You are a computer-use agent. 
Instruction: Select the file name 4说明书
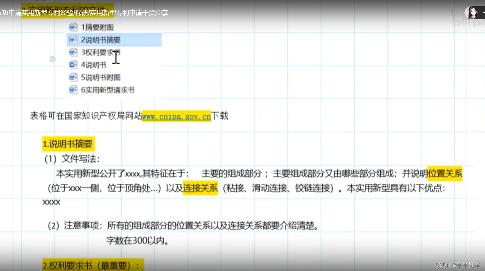coord(94,65)
